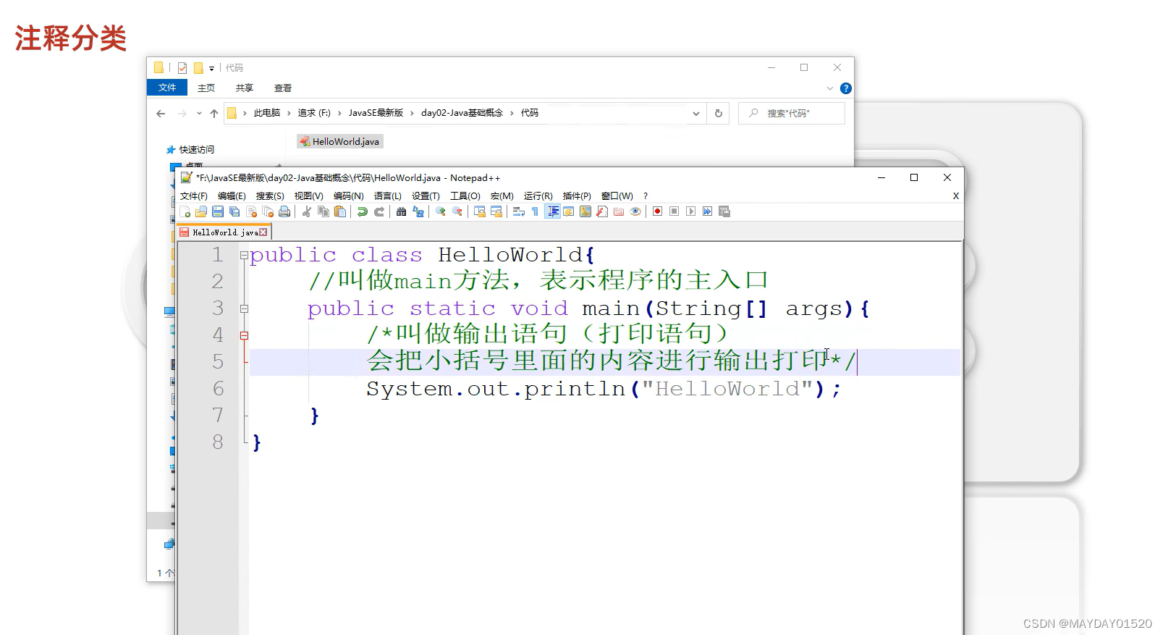
Task: Open Explorer recent locations dropdown arrow
Action: (x=199, y=113)
